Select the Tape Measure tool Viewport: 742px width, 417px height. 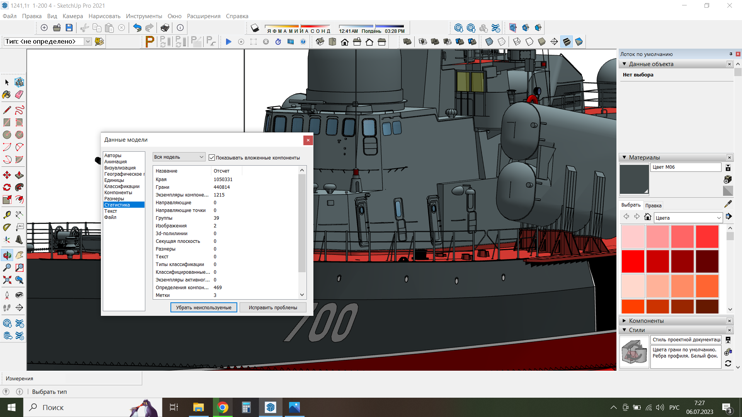(7, 215)
